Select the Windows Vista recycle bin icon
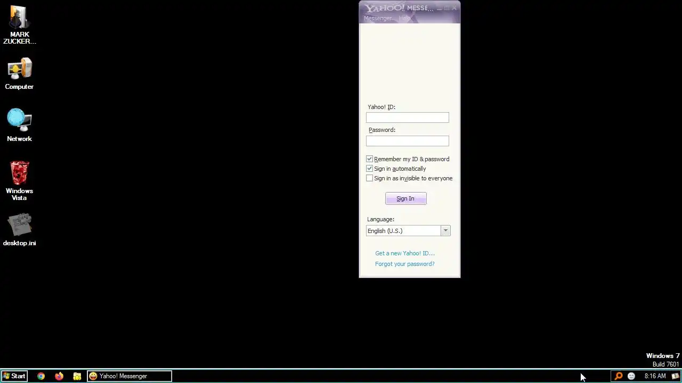This screenshot has height=383, width=682. [19, 181]
